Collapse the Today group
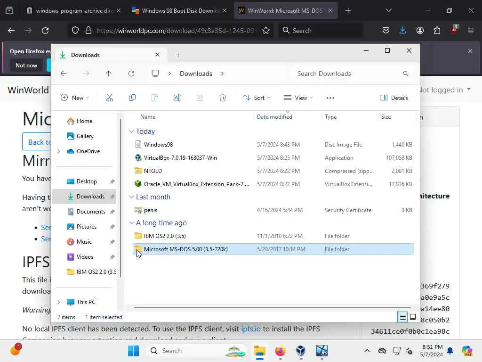This screenshot has height=362, width=482. (132, 132)
